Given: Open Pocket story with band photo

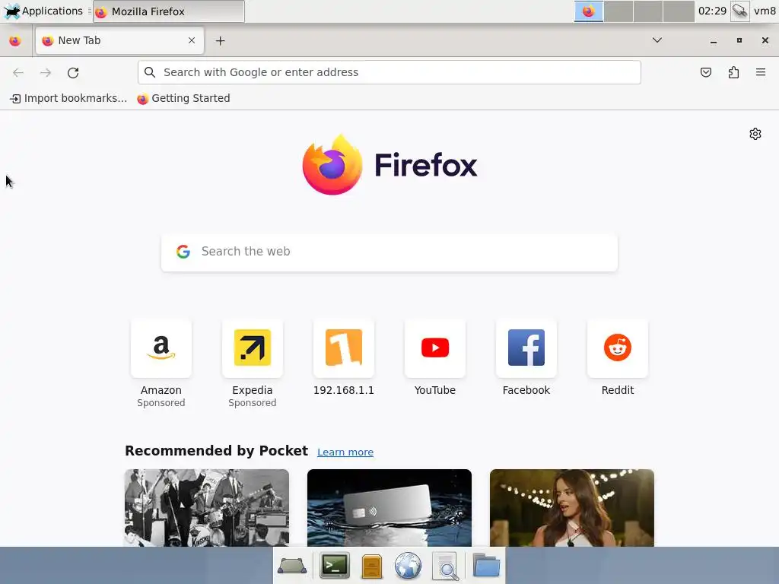Looking at the screenshot, I should click(x=207, y=507).
